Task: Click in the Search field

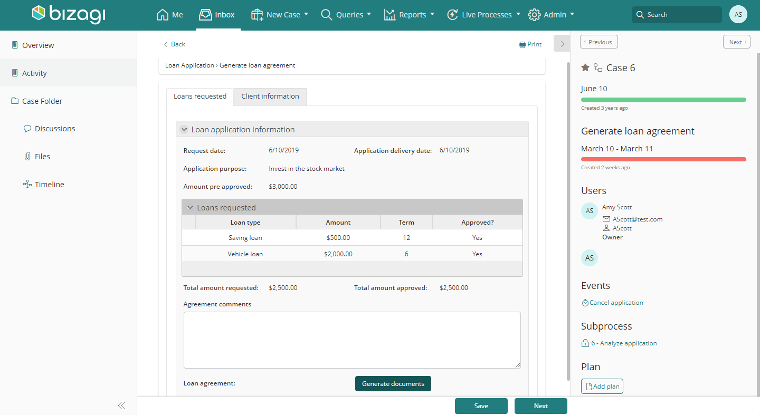Action: pos(677,15)
